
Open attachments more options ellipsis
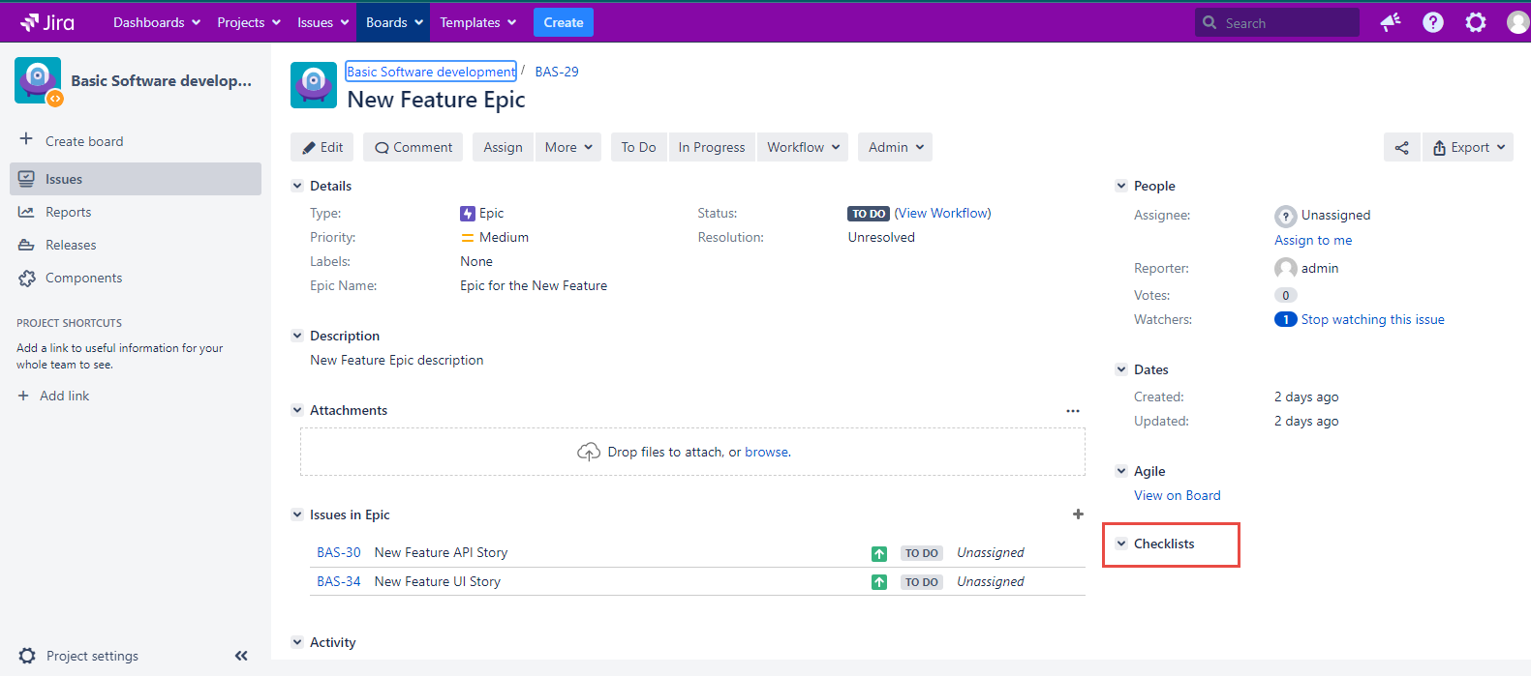tap(1072, 411)
